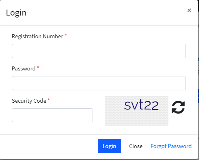199x160 pixels.
Task: Click the Security Code label
Action: tap(29, 101)
